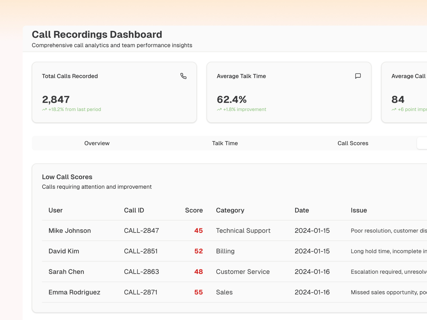This screenshot has height=320, width=427.
Task: Select the Call Scores tab
Action: click(x=353, y=143)
